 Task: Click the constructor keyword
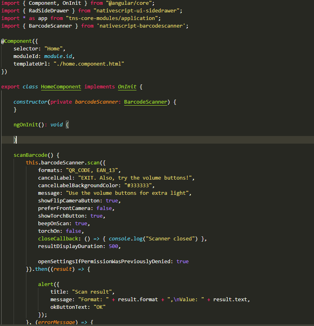(x=30, y=102)
